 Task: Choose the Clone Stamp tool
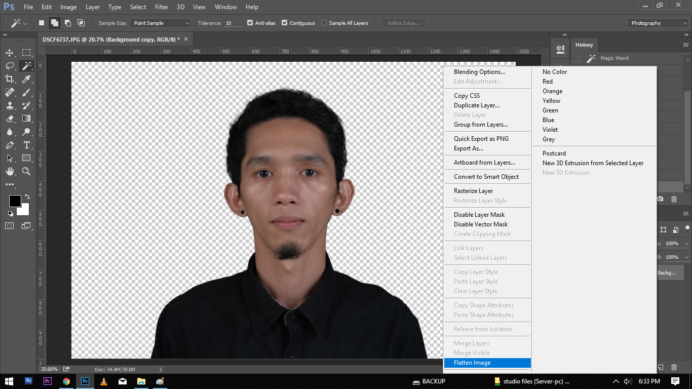pos(10,105)
